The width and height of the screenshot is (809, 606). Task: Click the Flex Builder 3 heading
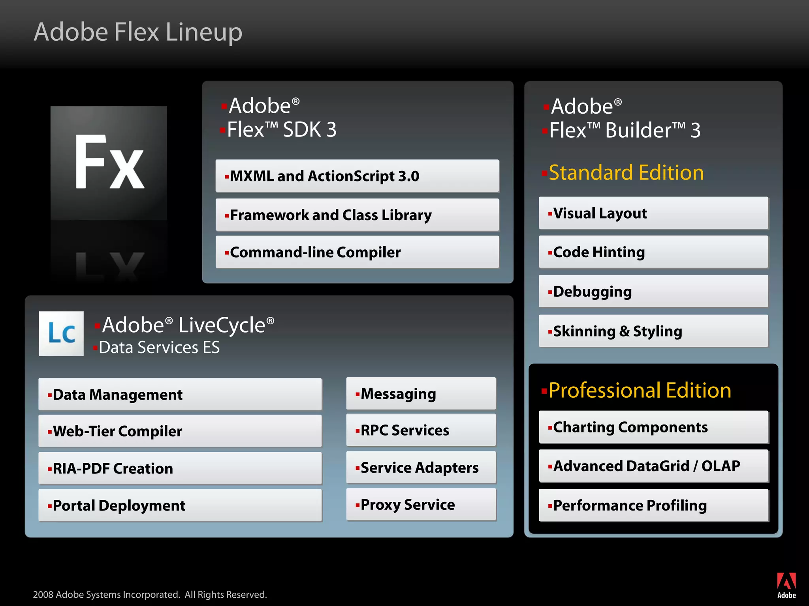(x=625, y=130)
